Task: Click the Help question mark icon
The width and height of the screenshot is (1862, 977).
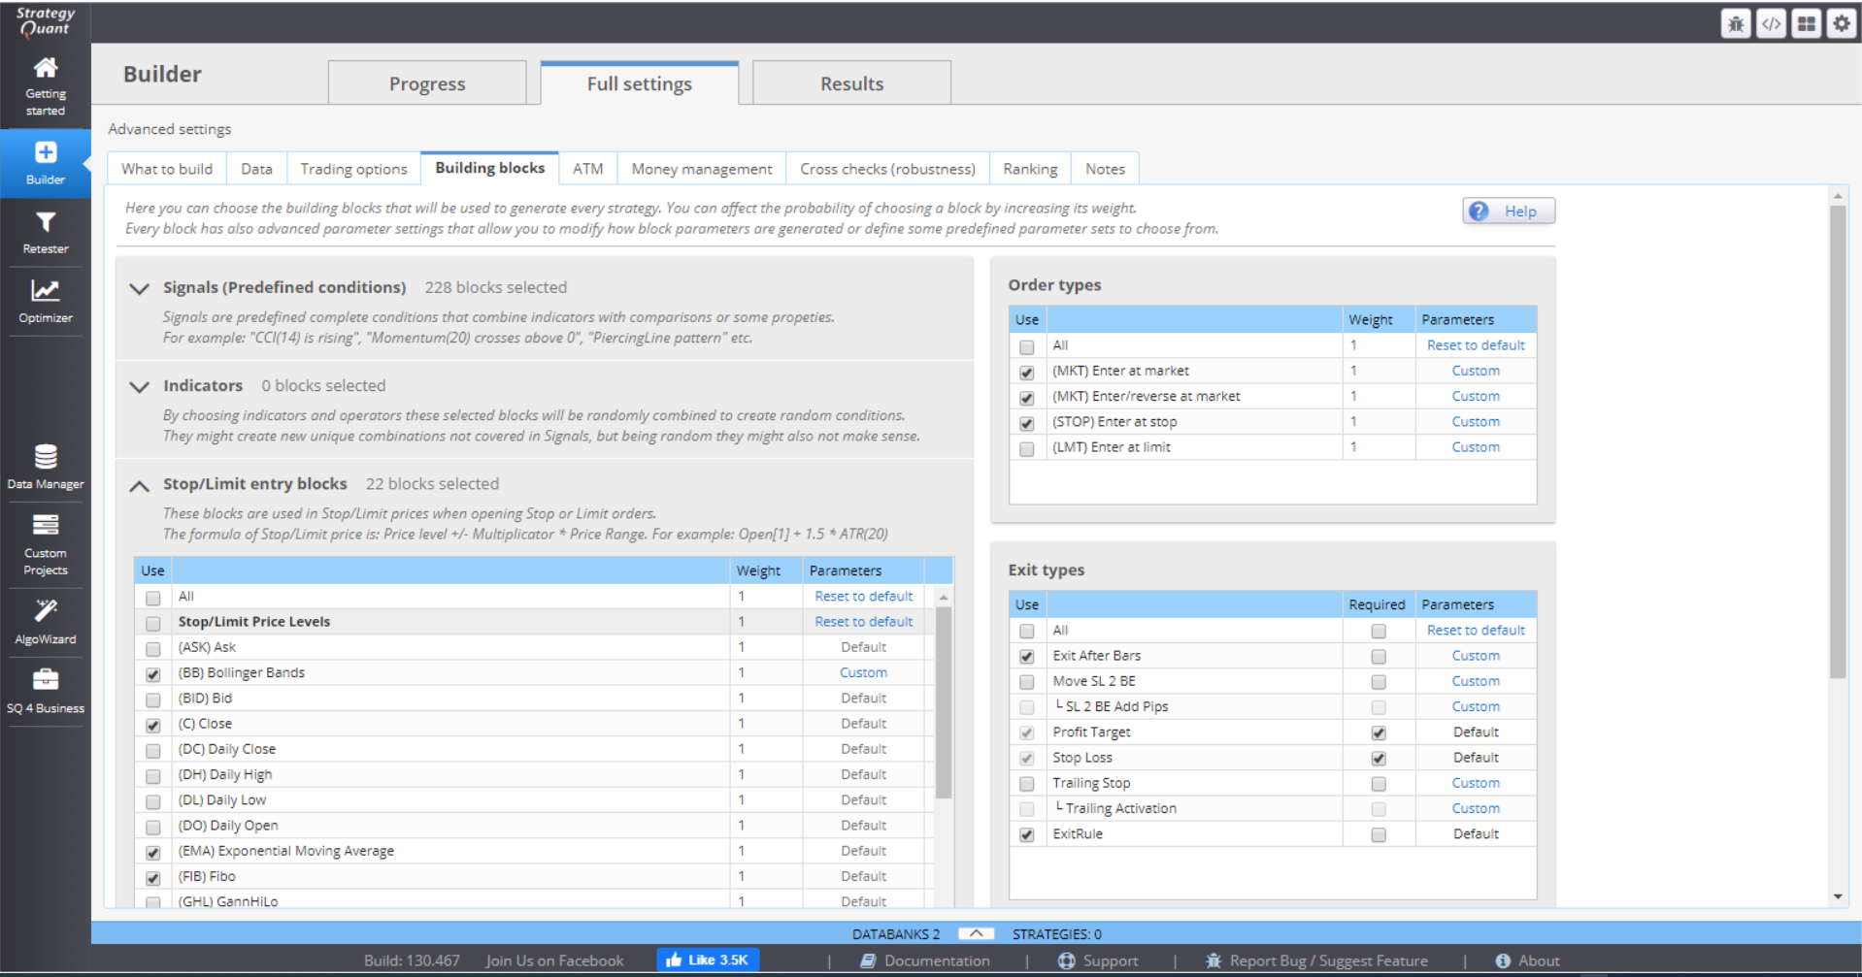Action: pyautogui.click(x=1479, y=212)
